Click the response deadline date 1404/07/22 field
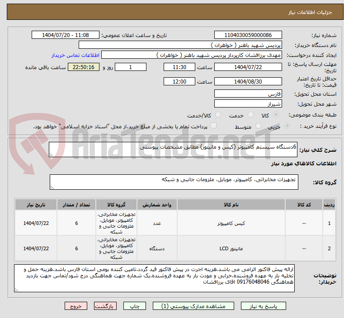 [x=248, y=67]
